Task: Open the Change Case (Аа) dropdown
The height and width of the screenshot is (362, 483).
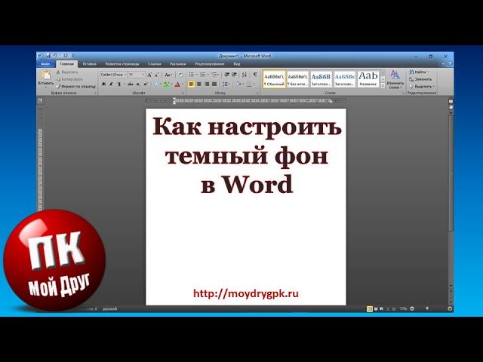Action: pos(168,75)
